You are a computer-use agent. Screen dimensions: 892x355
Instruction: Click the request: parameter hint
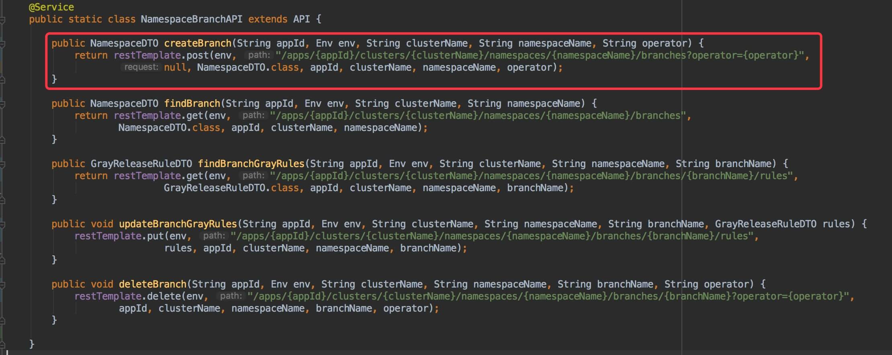pos(141,67)
